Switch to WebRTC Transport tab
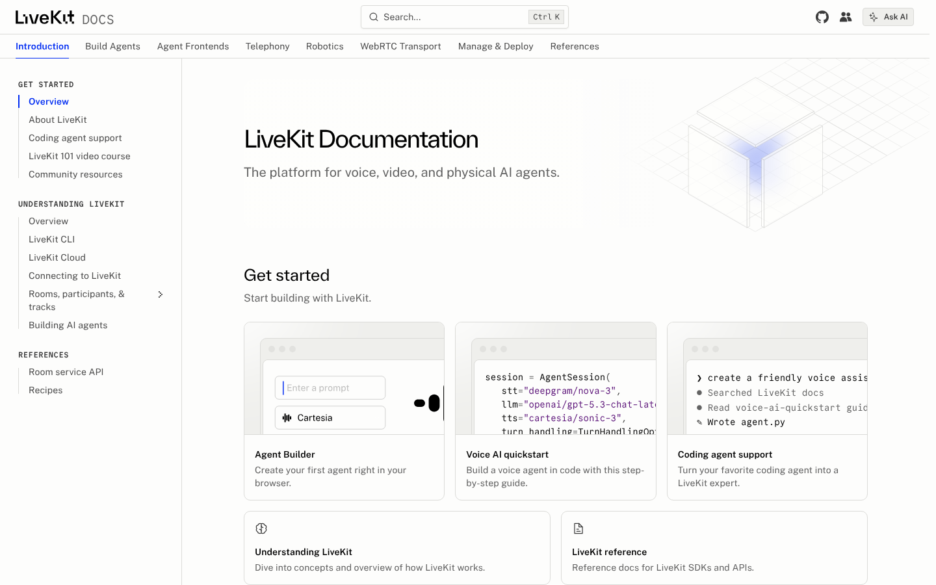Viewport: 936px width, 585px height. pyautogui.click(x=400, y=46)
